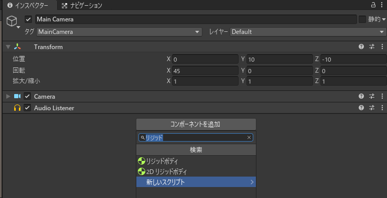Open the 静的 dropdown arrow

point(384,19)
